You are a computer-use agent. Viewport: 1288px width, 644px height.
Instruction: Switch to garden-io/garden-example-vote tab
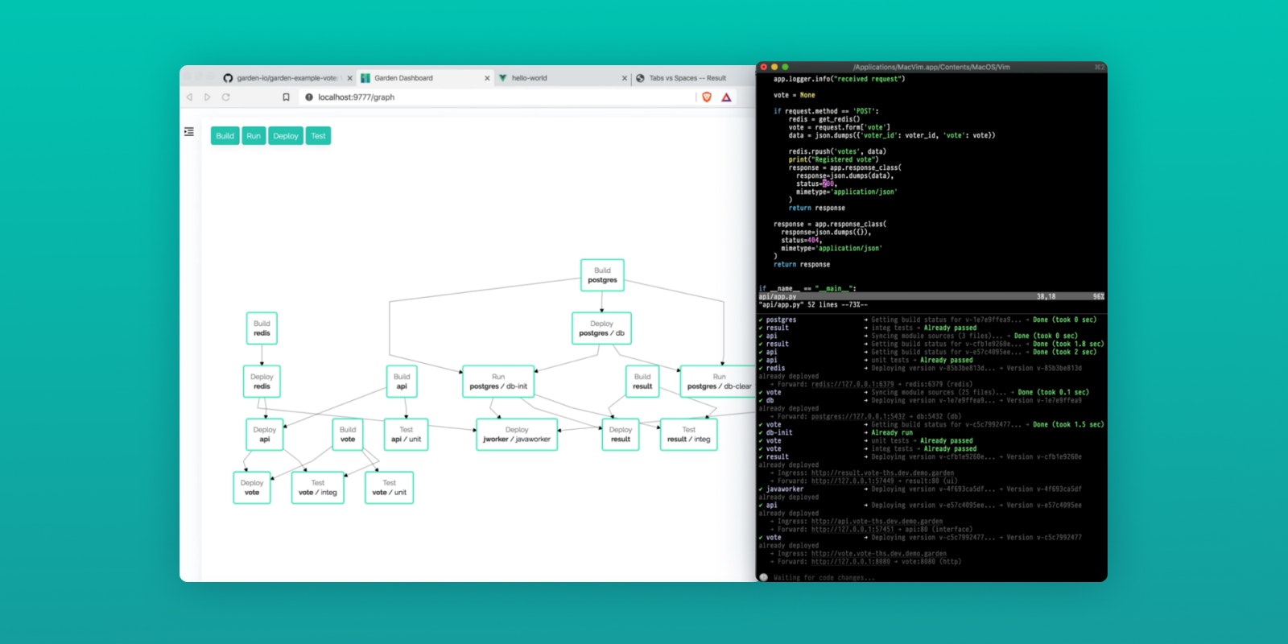(x=282, y=78)
